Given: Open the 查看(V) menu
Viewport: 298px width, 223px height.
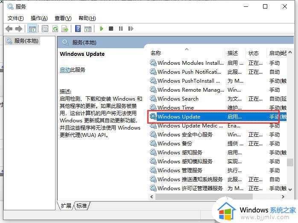Looking at the screenshot, I should click(63, 18).
